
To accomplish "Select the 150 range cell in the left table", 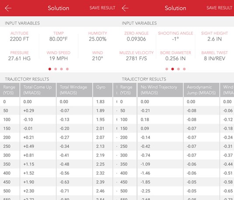I will (7, 129).
